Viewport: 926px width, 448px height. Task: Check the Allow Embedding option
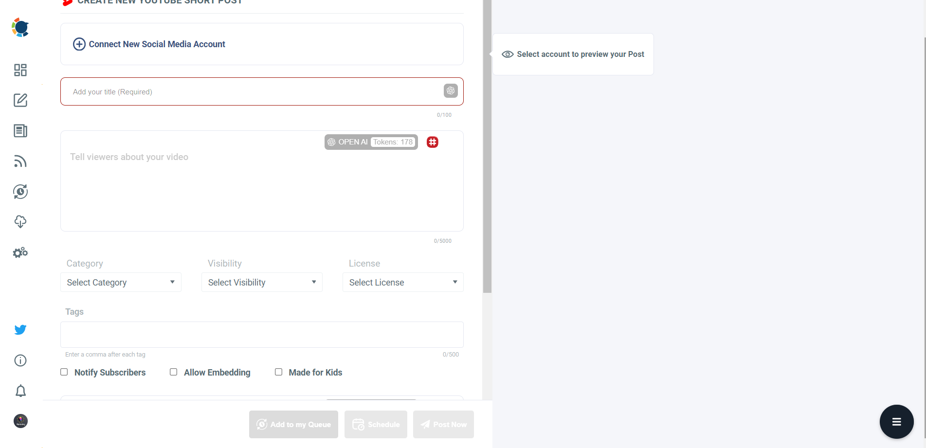click(173, 372)
